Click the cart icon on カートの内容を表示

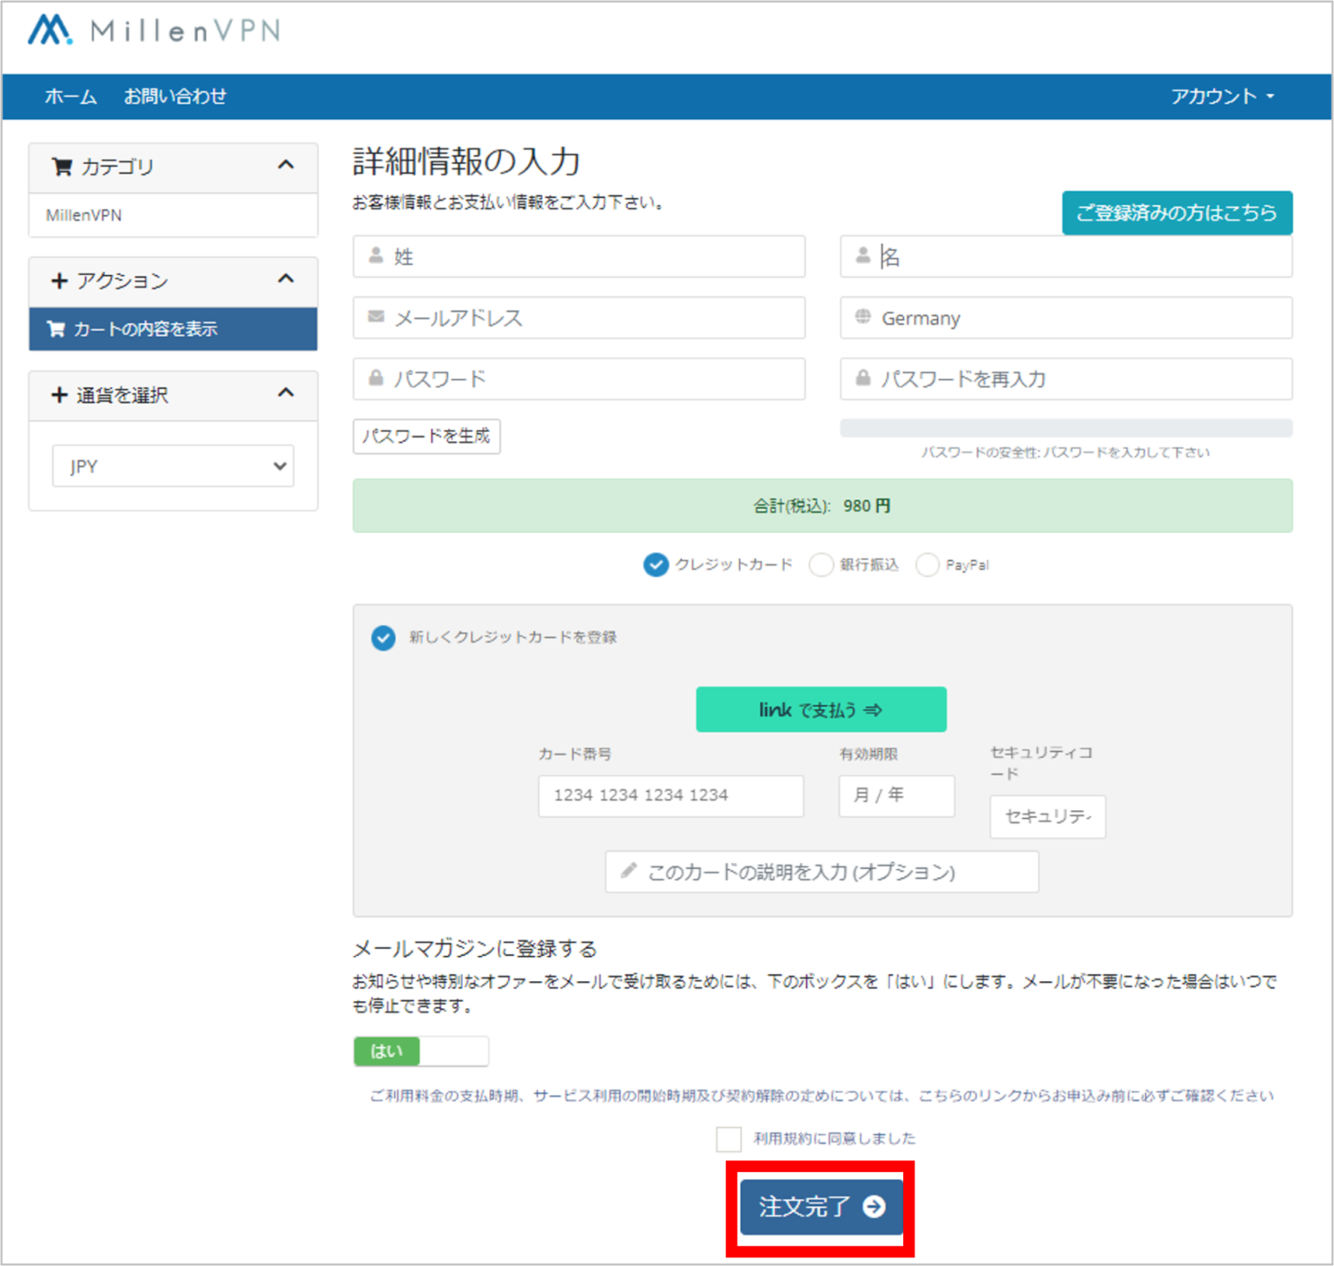(x=56, y=329)
